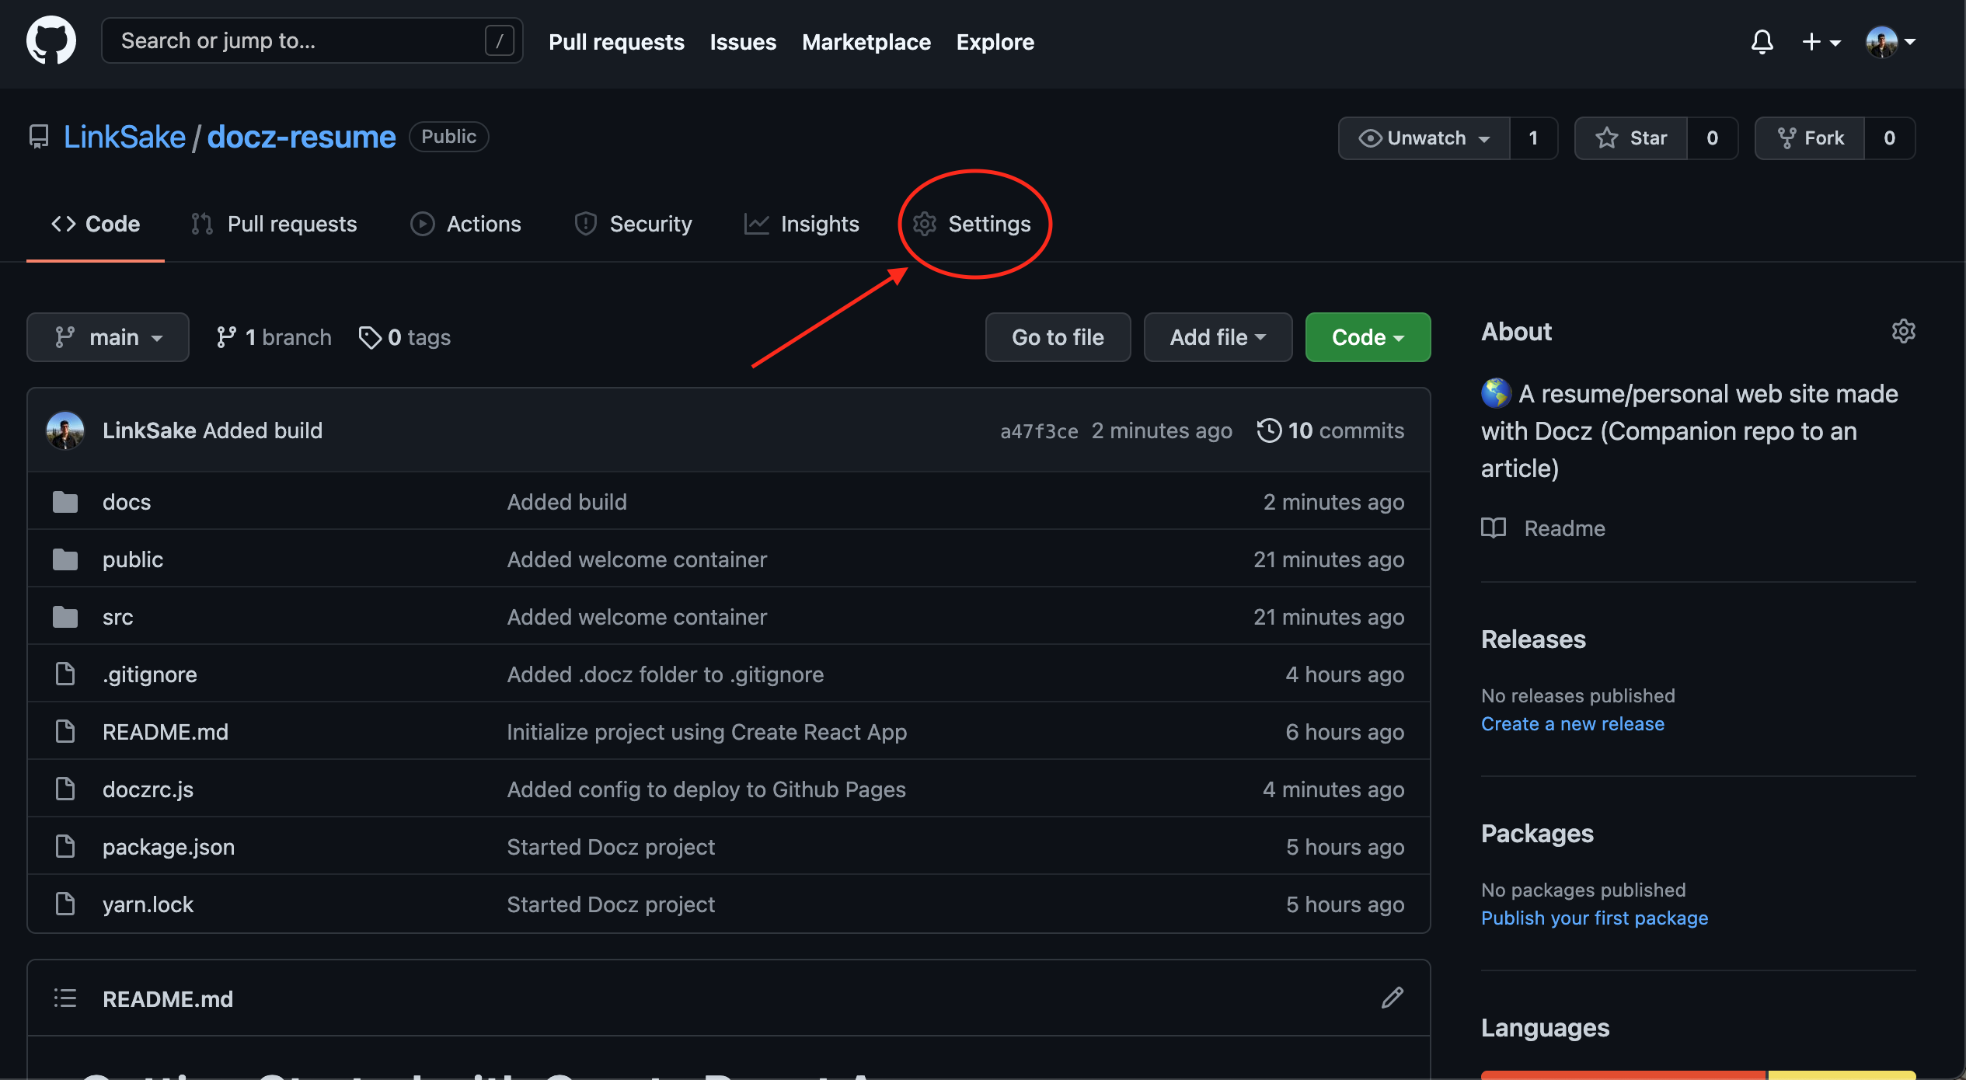Open the .gitignore file

coord(150,674)
